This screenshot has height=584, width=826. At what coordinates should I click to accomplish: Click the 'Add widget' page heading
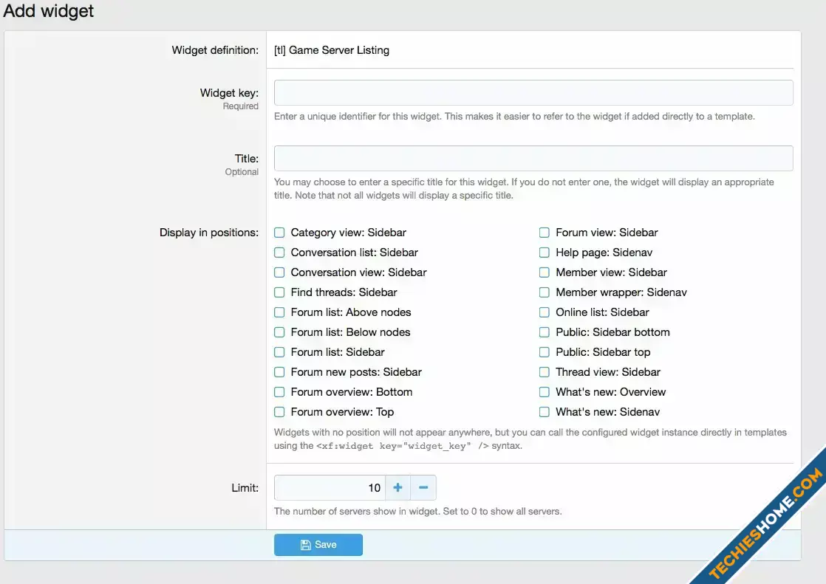pyautogui.click(x=49, y=10)
